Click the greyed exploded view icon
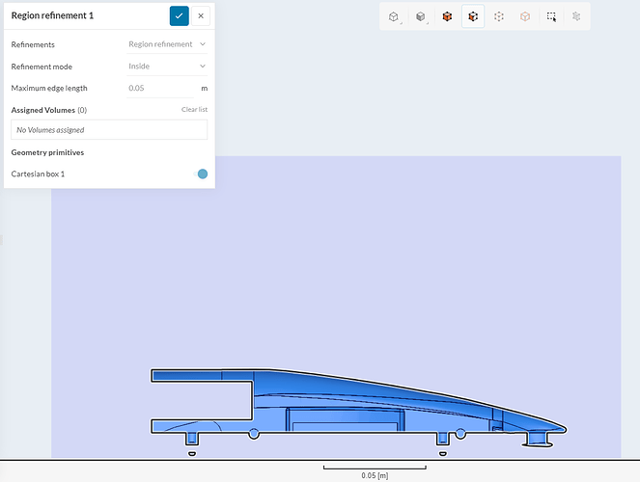 tap(576, 16)
